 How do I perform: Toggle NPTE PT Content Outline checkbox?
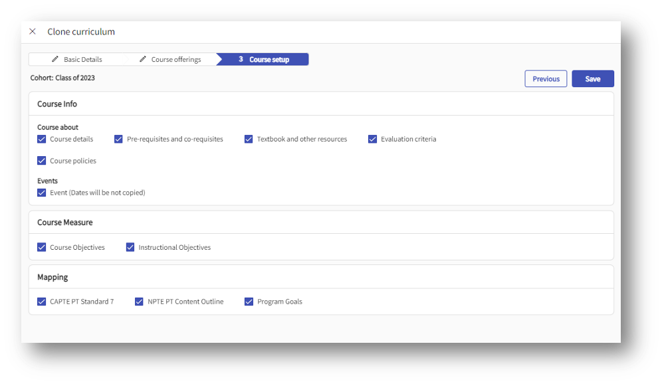139,302
